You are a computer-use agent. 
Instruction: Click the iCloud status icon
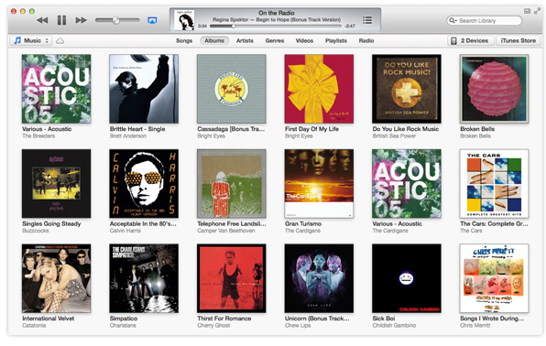pos(60,41)
